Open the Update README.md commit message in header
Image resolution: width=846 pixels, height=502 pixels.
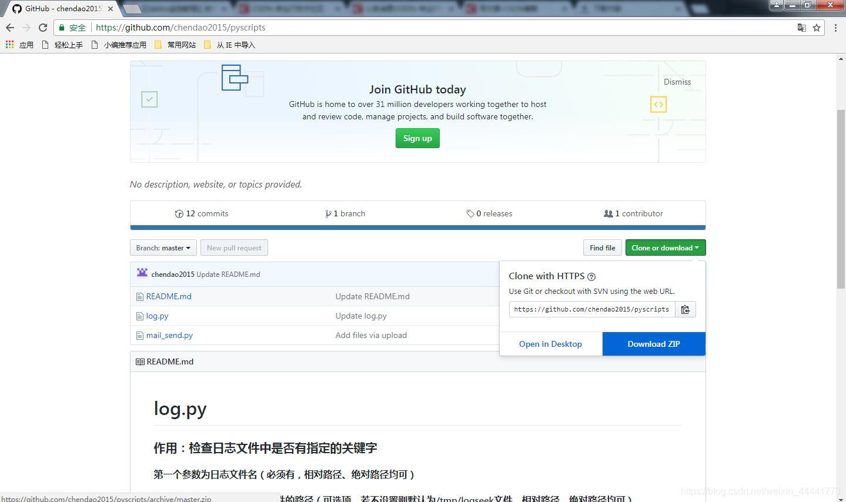(x=228, y=275)
